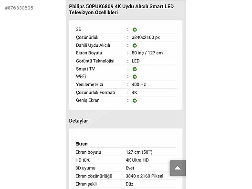Click the green checkmark beside Smart TV

tap(135, 69)
